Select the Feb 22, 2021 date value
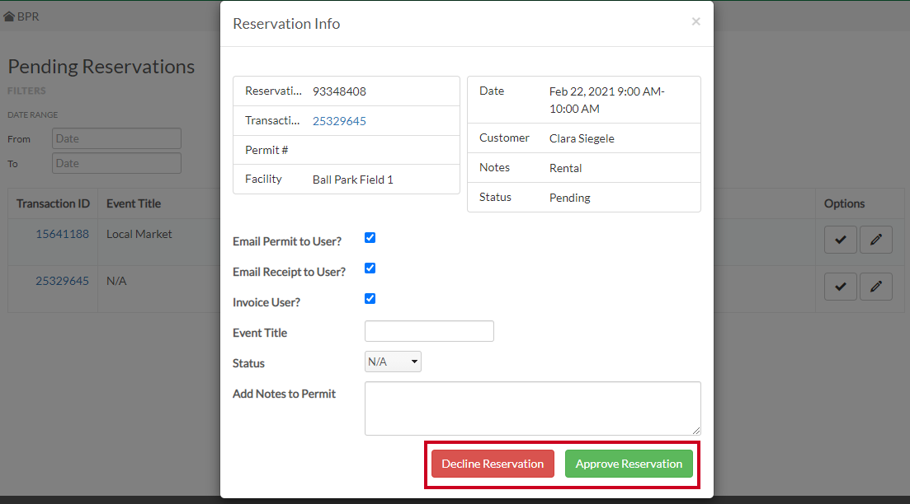The image size is (910, 504). (607, 100)
